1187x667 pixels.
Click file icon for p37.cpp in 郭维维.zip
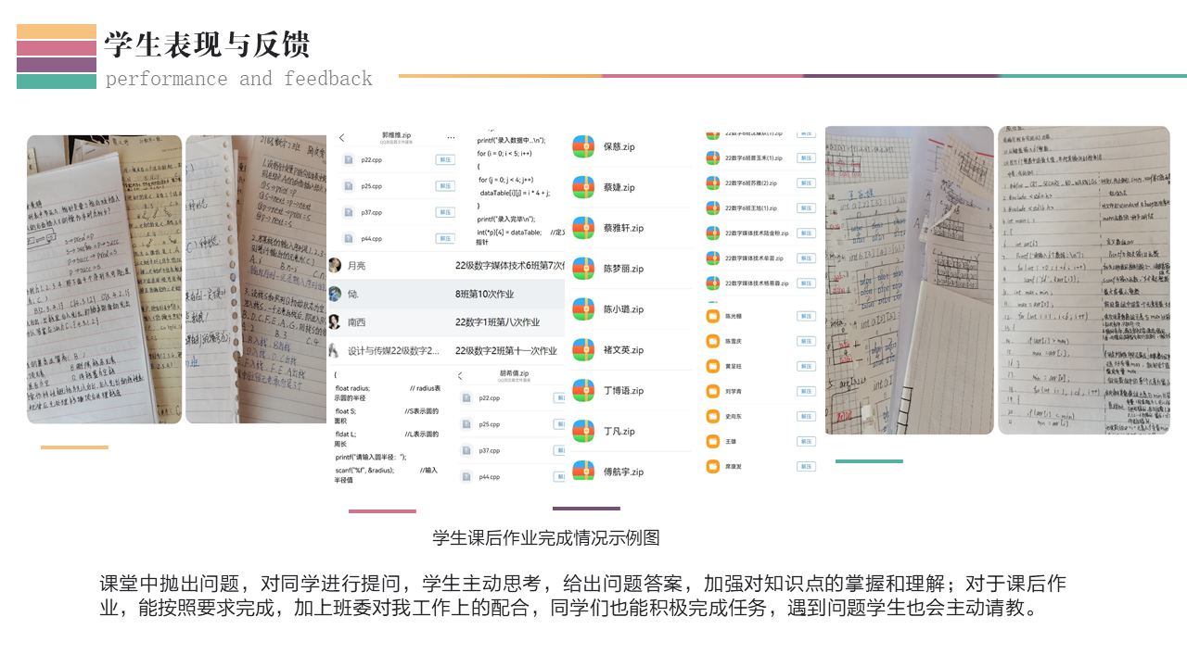click(348, 212)
